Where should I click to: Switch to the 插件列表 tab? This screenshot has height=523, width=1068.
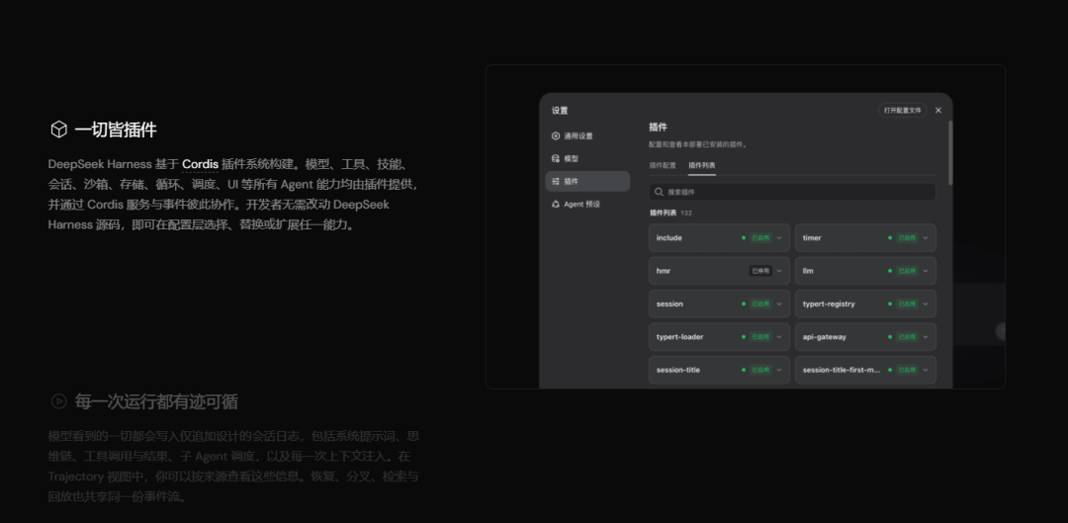click(x=701, y=165)
